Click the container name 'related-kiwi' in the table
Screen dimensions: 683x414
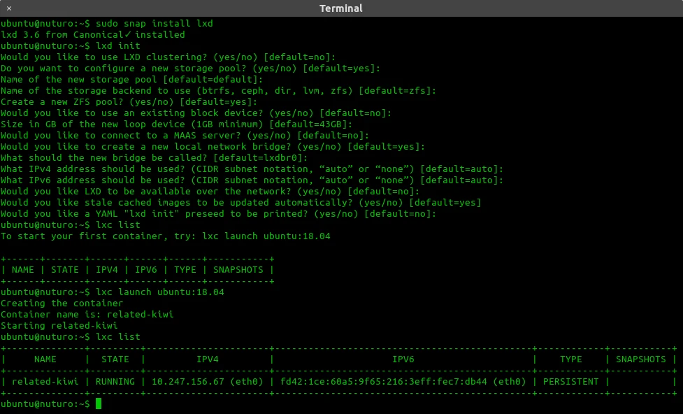coord(45,382)
